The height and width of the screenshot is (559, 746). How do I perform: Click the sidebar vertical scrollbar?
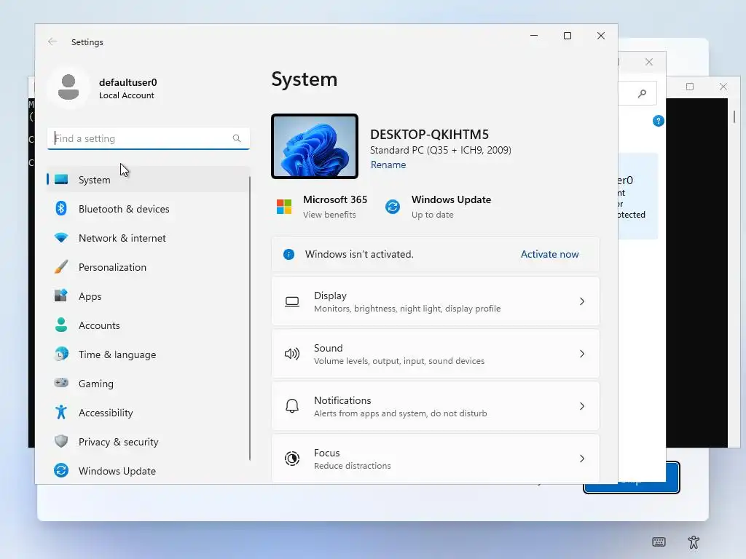[x=250, y=319]
